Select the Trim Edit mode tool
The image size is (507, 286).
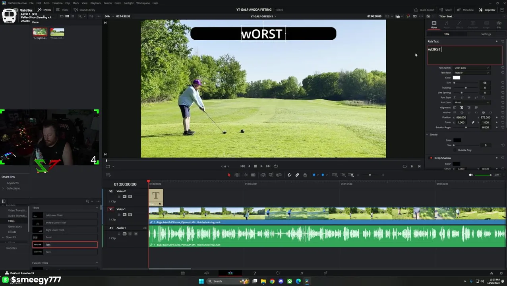coord(237,175)
